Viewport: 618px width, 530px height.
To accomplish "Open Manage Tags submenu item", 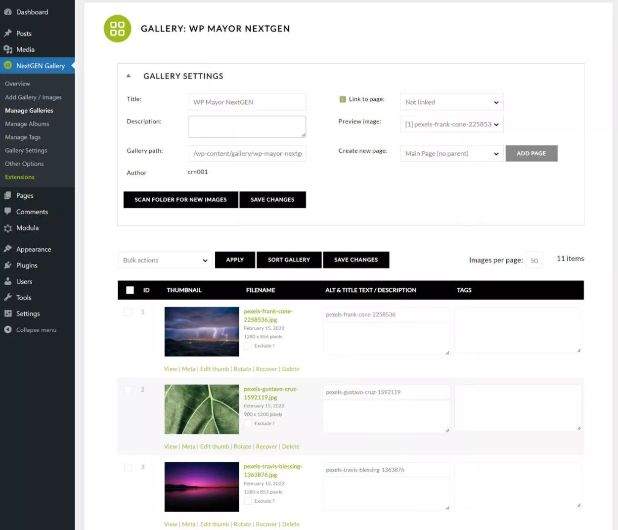I will click(x=23, y=137).
